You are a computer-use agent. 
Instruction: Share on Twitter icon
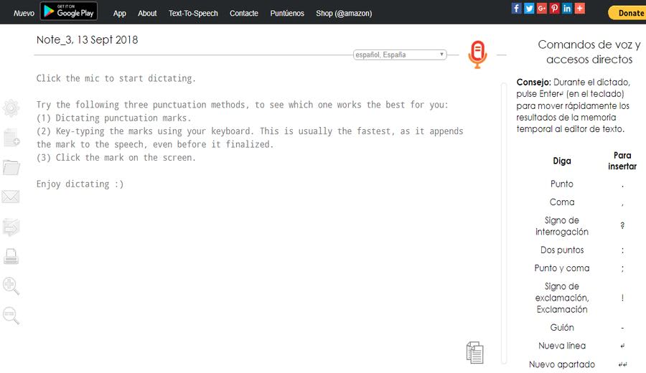click(529, 8)
